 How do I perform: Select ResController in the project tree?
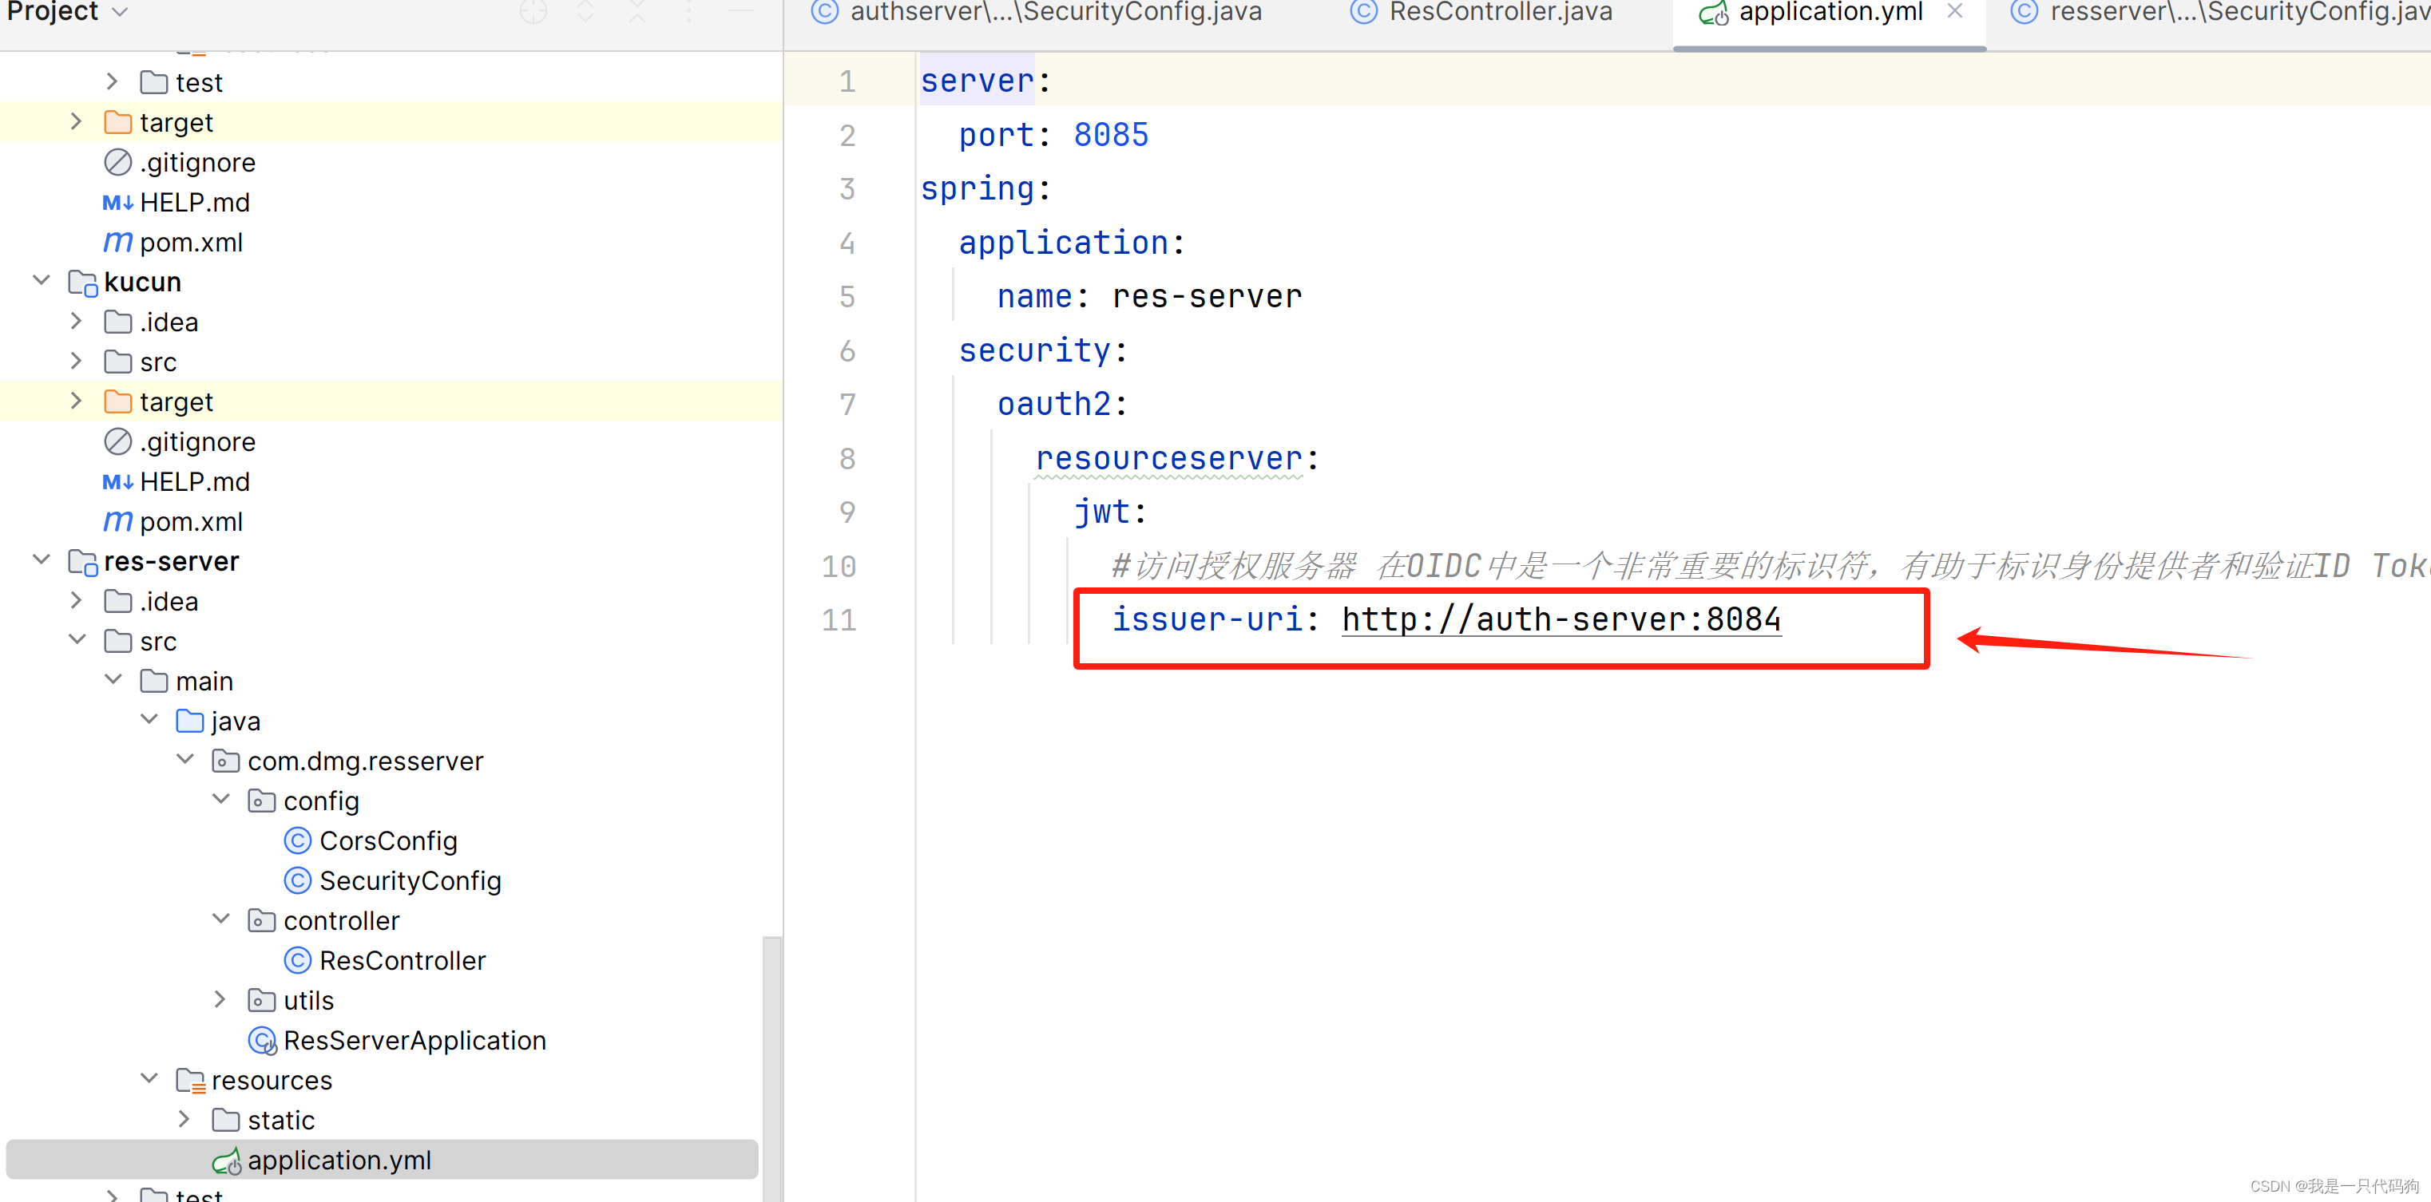click(402, 960)
